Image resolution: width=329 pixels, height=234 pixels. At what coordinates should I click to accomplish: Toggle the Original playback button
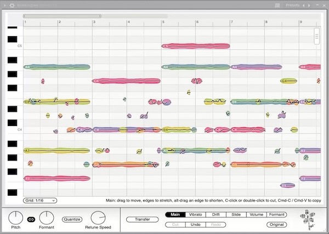point(276,225)
